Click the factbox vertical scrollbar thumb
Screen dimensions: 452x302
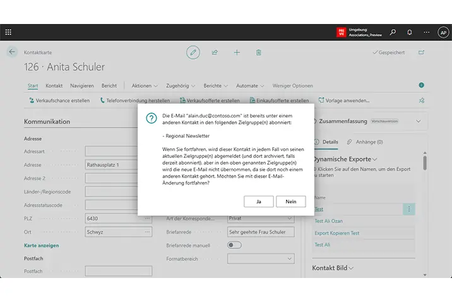pos(425,163)
